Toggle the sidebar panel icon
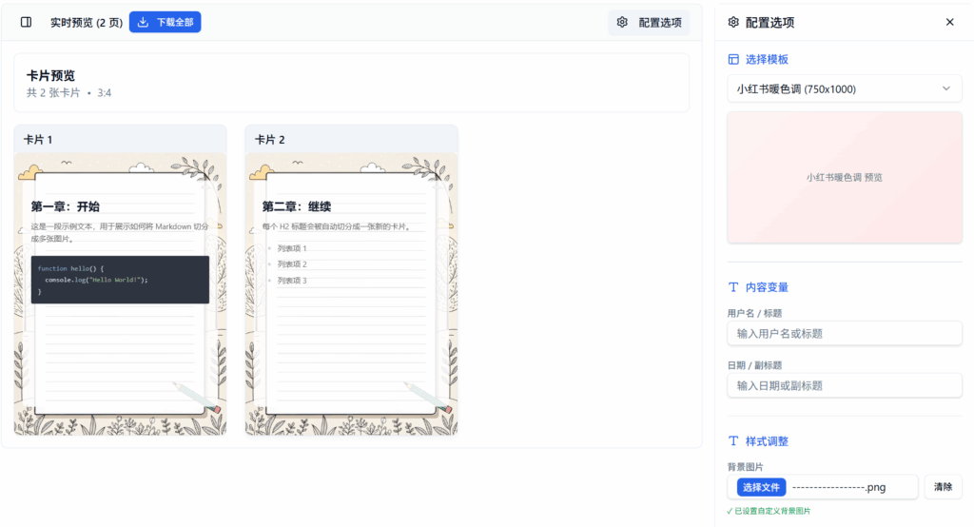This screenshot has width=974, height=527. [x=26, y=22]
